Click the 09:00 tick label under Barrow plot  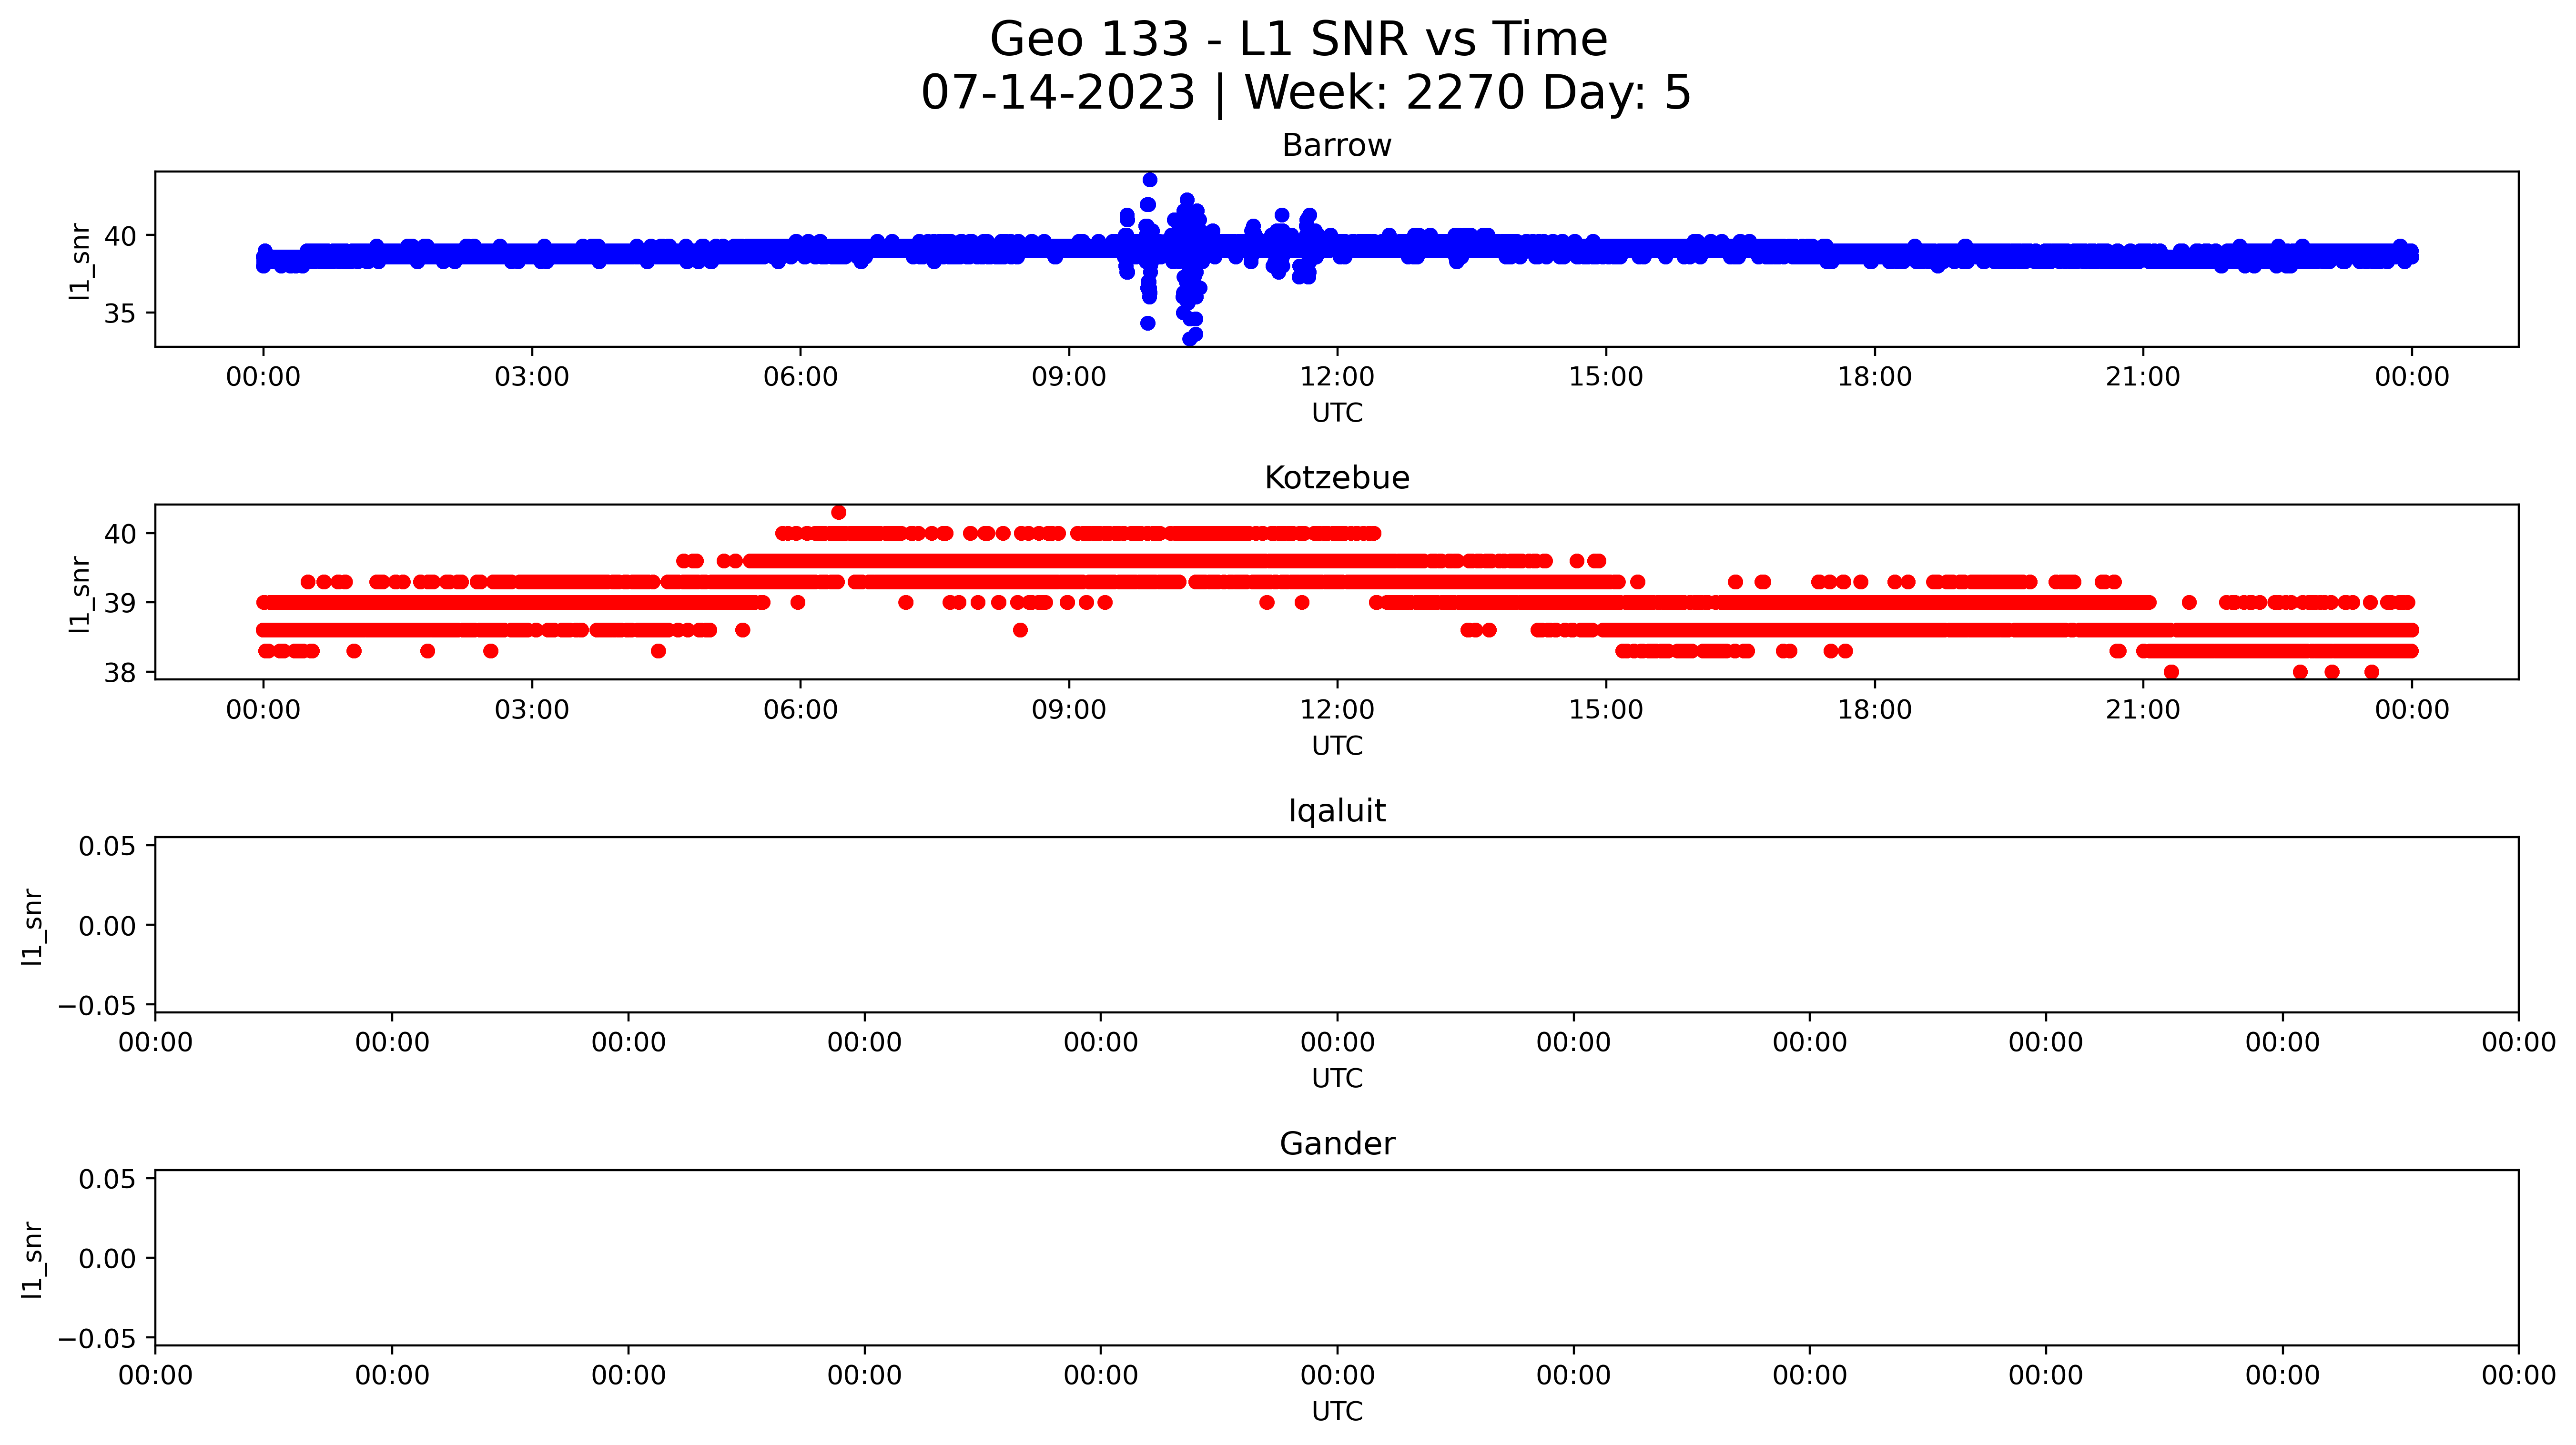point(1069,377)
